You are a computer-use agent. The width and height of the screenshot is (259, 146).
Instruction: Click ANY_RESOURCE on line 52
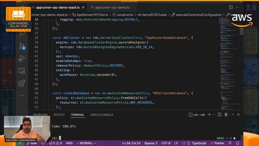pyautogui.click(x=141, y=103)
